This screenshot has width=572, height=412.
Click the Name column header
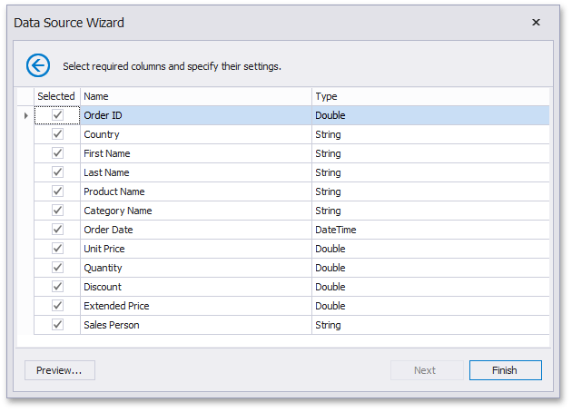point(195,96)
